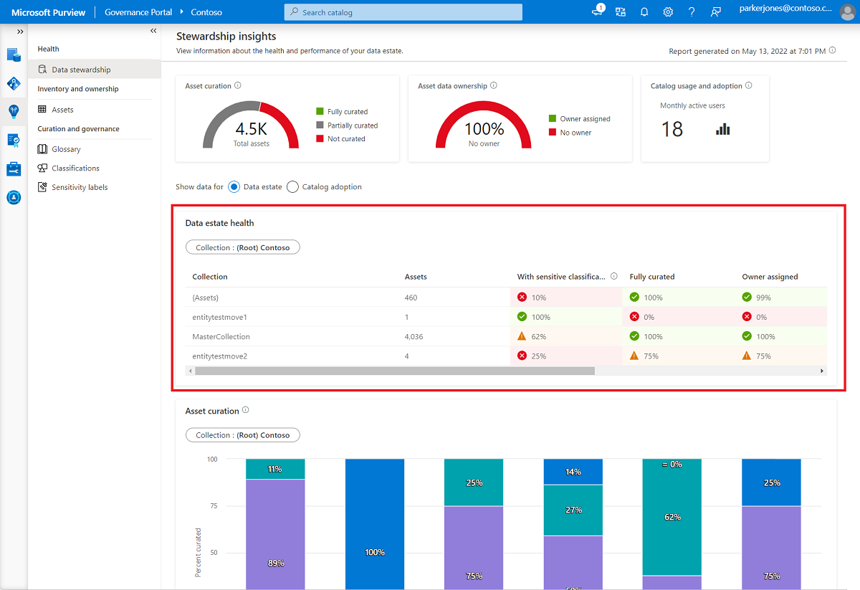Expand the left icon rail
This screenshot has height=590, width=860.
tap(20, 32)
